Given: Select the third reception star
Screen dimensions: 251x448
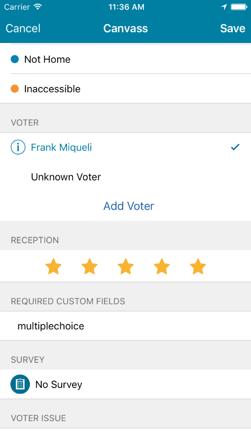Looking at the screenshot, I should pyautogui.click(x=125, y=266).
